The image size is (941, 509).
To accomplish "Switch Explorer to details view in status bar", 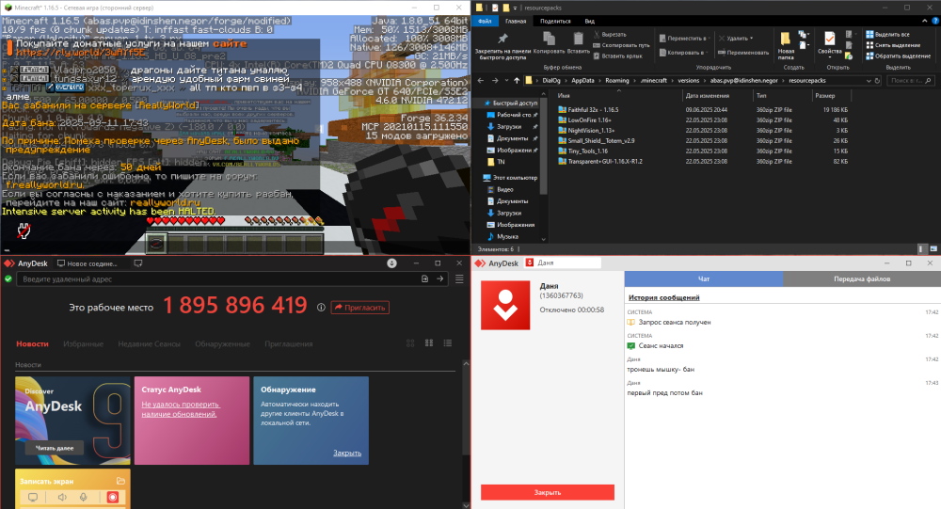I will [x=922, y=248].
